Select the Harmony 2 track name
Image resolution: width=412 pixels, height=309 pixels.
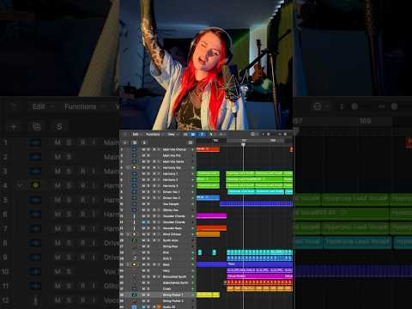point(170,179)
